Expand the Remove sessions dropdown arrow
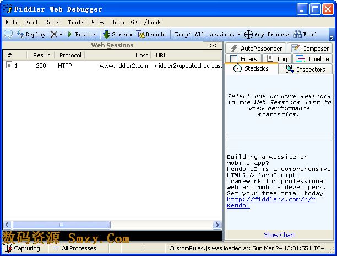 pos(61,34)
